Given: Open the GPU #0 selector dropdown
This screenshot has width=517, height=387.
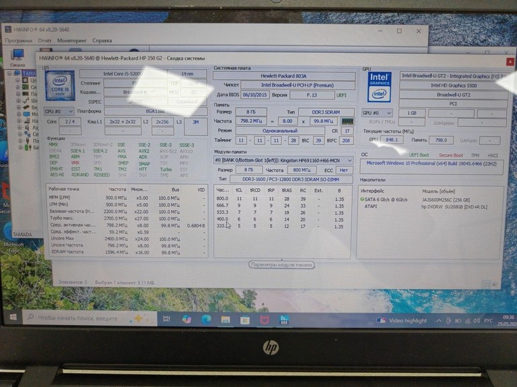Looking at the screenshot, I should (x=377, y=113).
